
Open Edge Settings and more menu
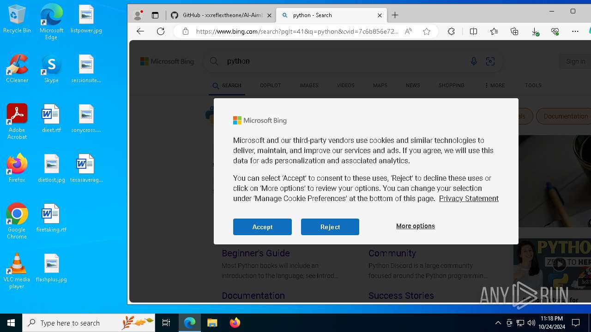tap(575, 31)
